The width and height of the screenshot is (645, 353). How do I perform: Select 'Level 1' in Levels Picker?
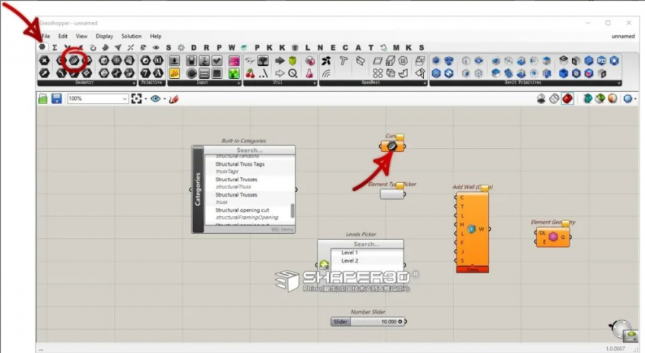pyautogui.click(x=350, y=253)
